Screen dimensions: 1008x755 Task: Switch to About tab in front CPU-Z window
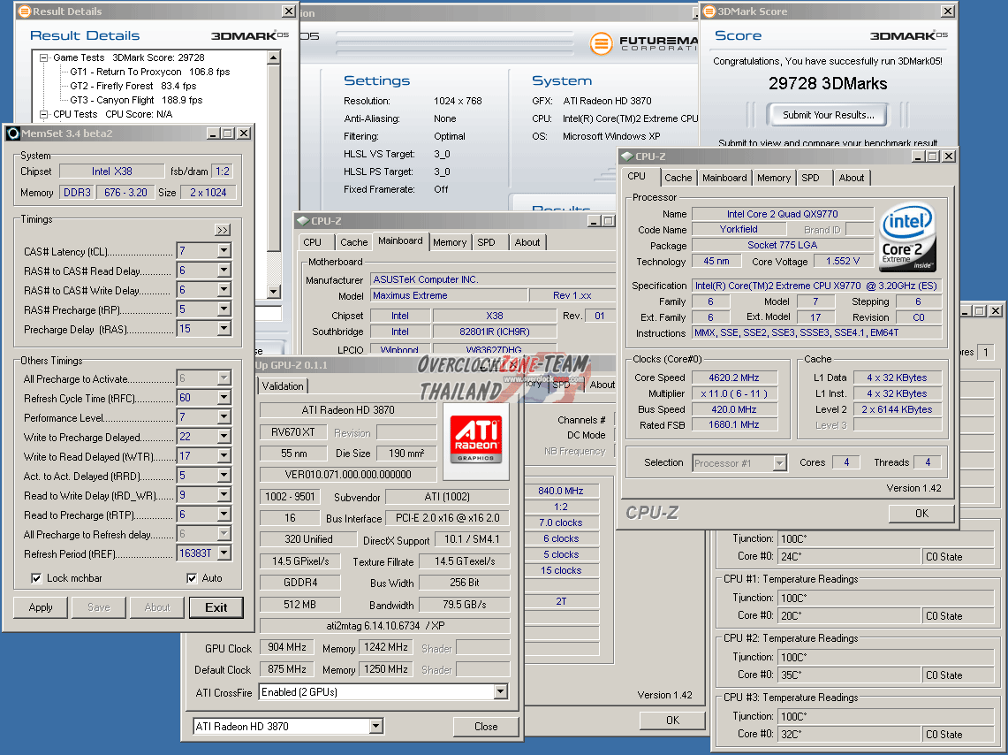click(851, 178)
